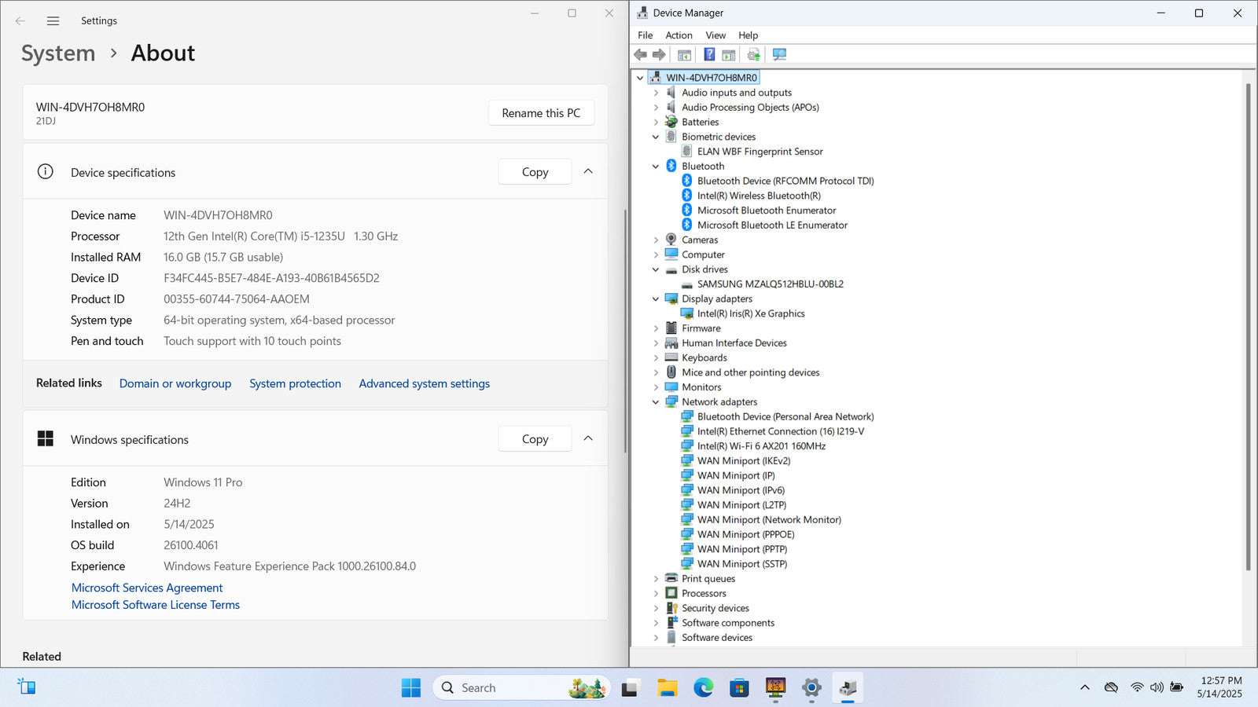Open the Action menu in Device Manager
The width and height of the screenshot is (1258, 707).
[x=679, y=35]
